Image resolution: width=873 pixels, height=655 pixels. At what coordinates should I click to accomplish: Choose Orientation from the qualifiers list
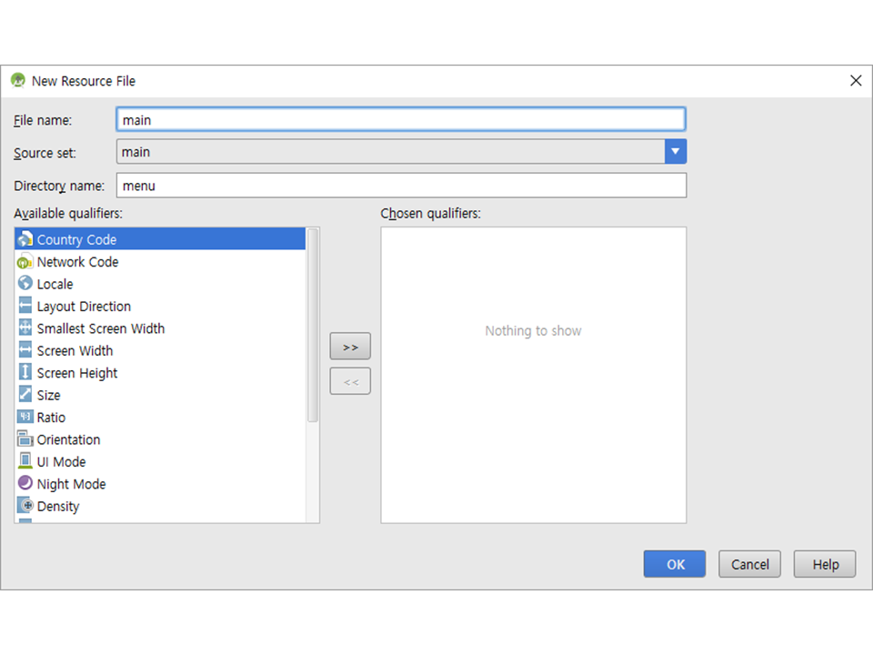68,439
